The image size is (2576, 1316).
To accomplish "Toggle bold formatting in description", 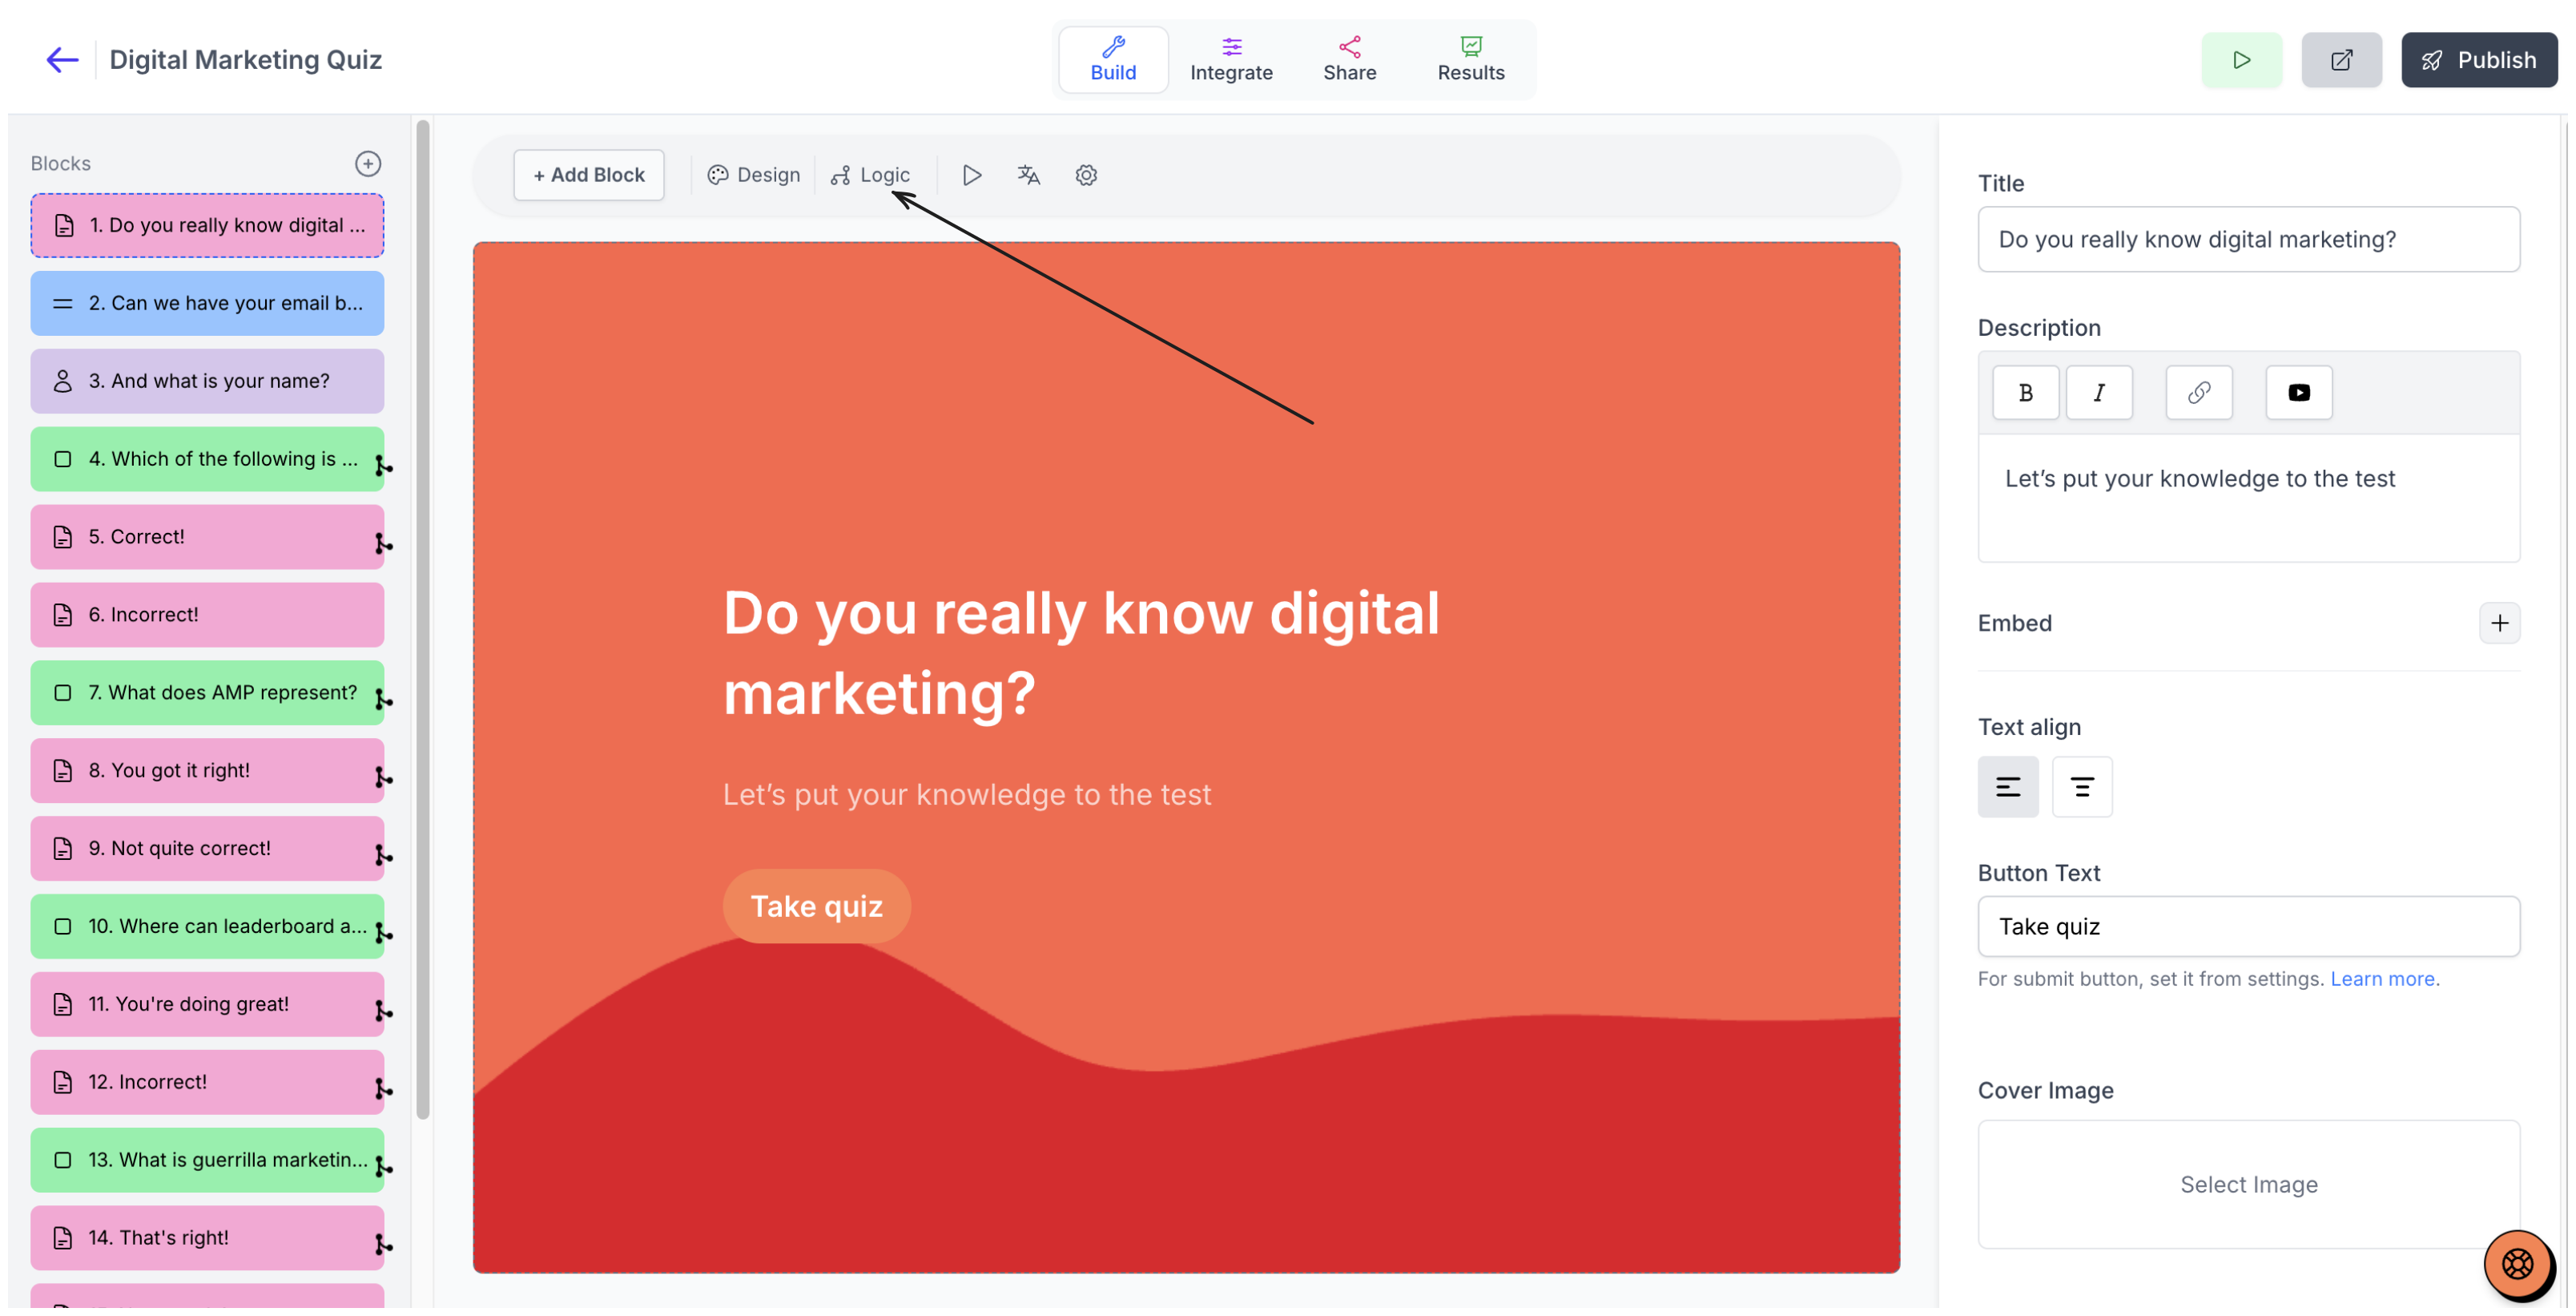I will click(2026, 392).
